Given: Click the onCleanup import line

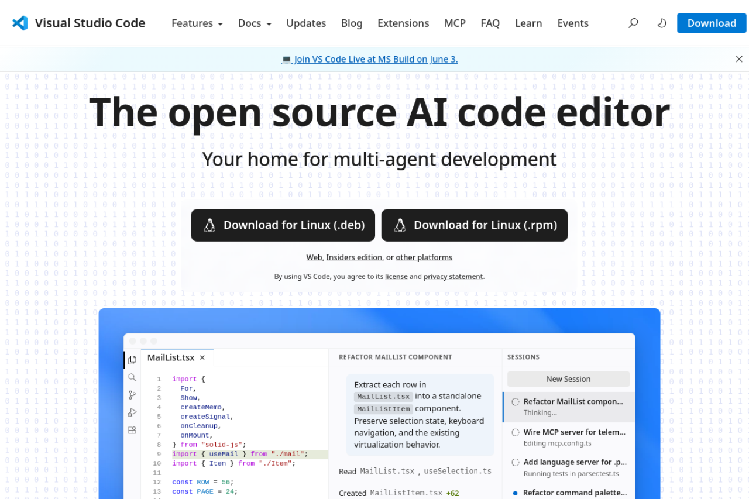Looking at the screenshot, I should [201, 426].
